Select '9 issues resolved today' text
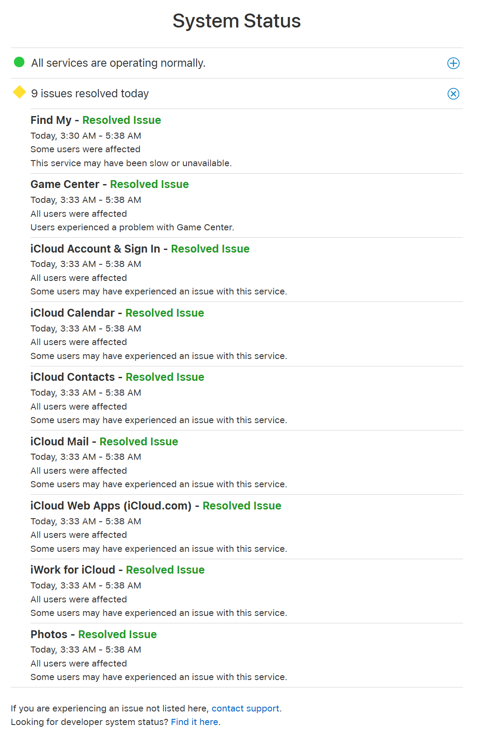 coord(90,94)
